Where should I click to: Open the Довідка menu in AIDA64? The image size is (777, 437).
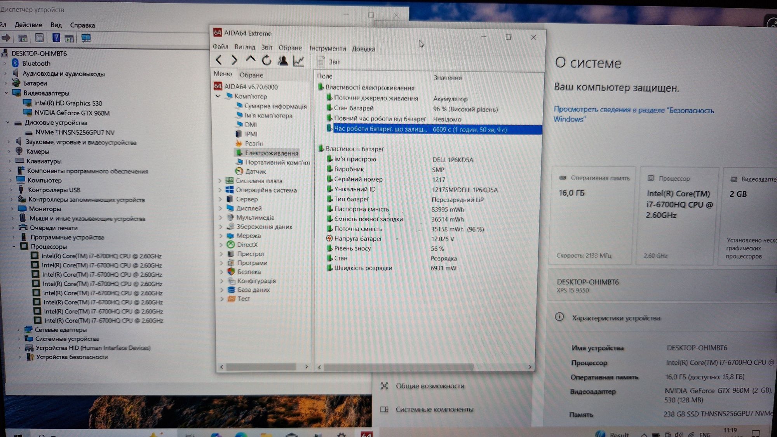(x=364, y=49)
